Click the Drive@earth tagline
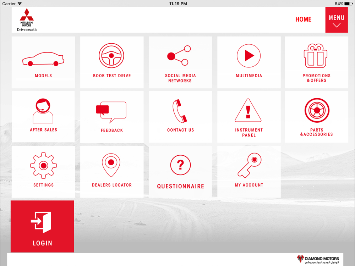The height and width of the screenshot is (266, 355). [27, 30]
